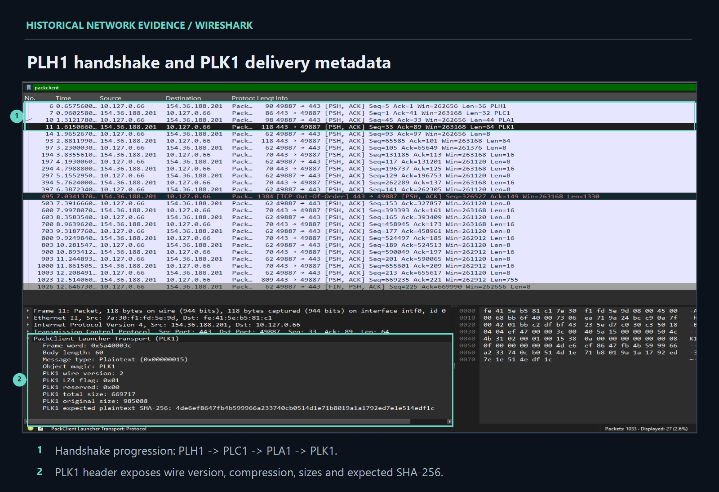The height and width of the screenshot is (492, 719).
Task: Select the Object magic: PLK1 field
Action: click(x=79, y=367)
